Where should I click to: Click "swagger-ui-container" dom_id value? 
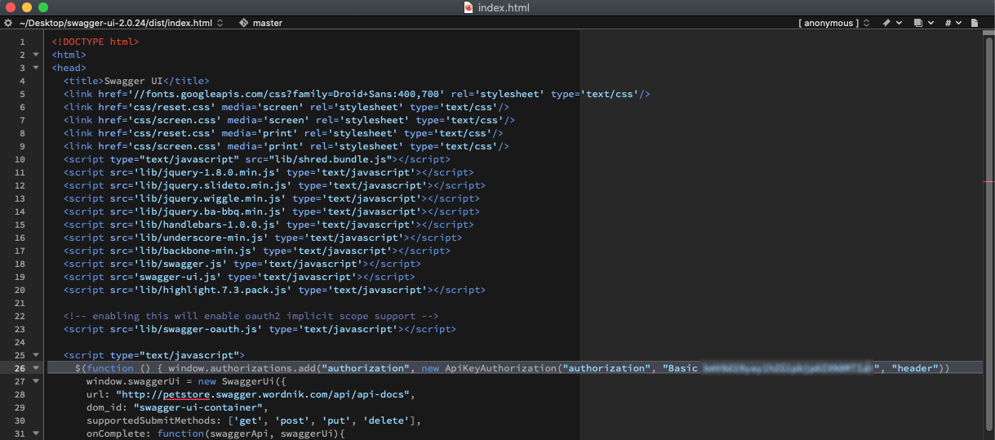(197, 407)
